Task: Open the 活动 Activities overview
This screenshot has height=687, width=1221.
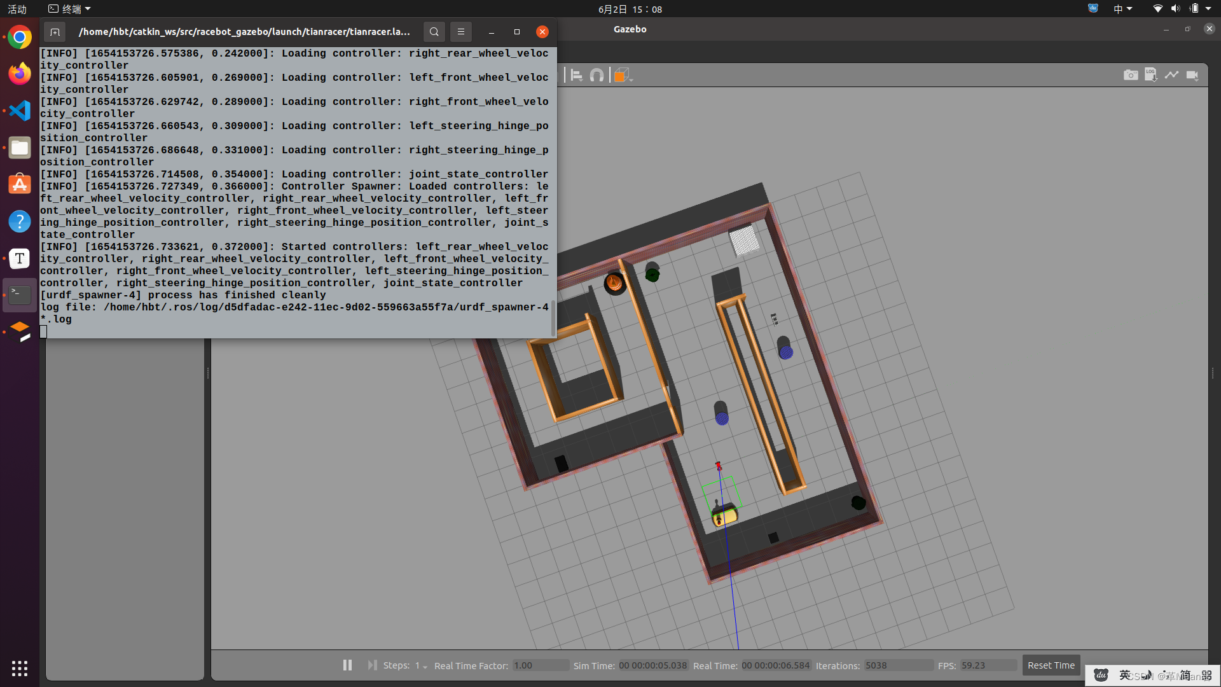Action: pyautogui.click(x=17, y=9)
